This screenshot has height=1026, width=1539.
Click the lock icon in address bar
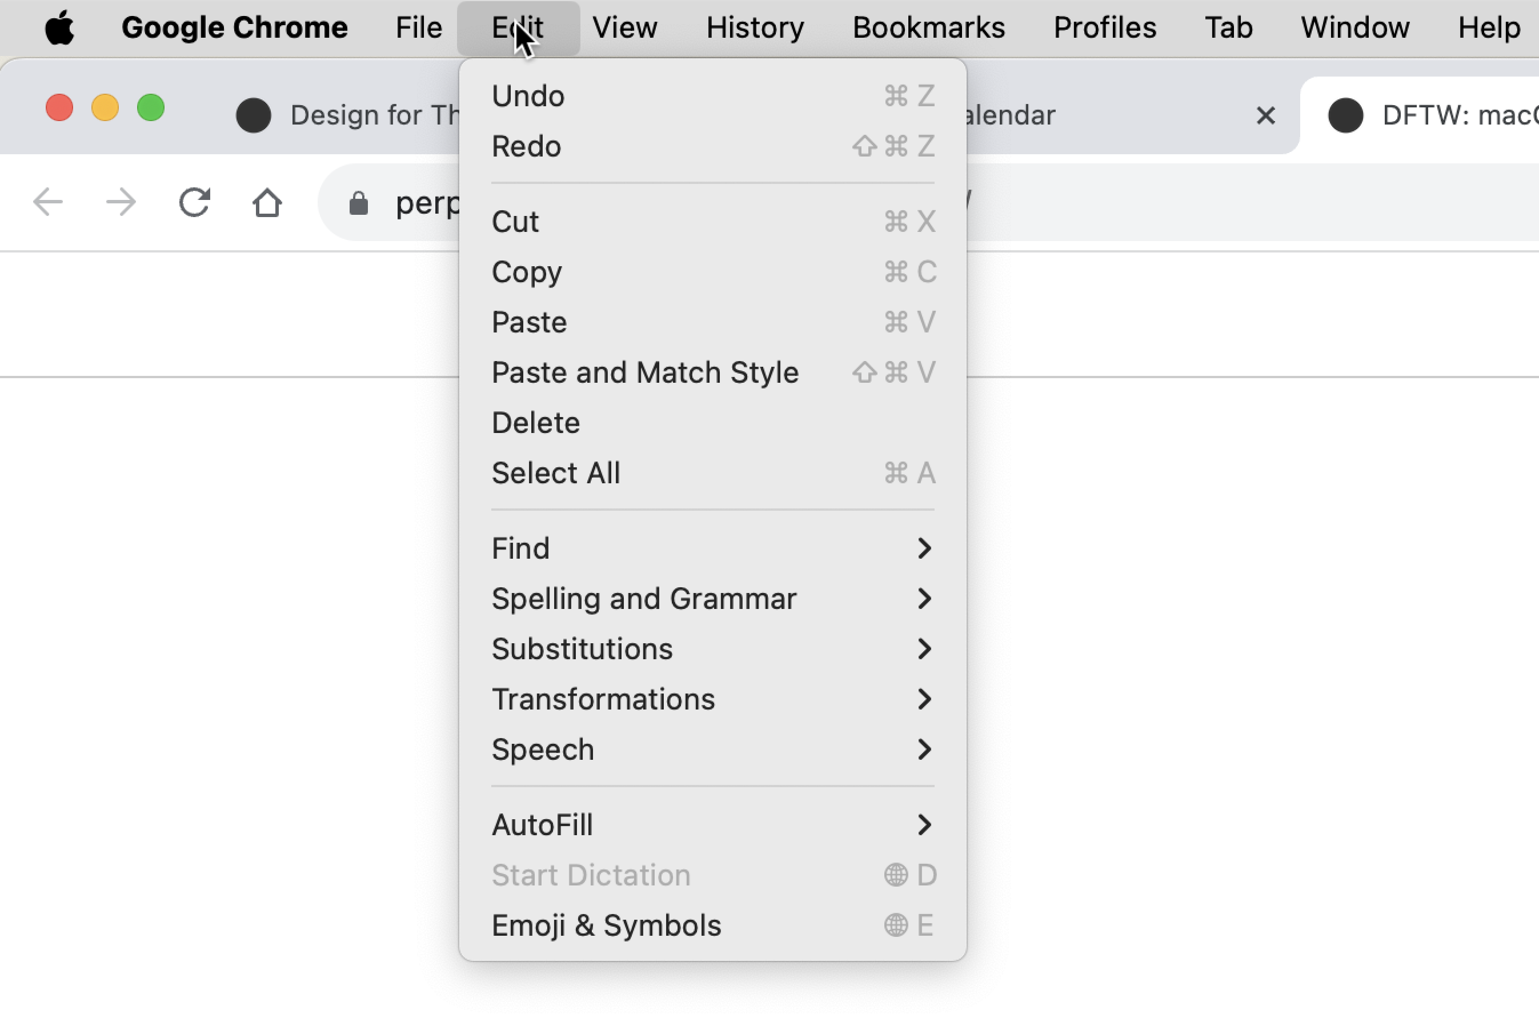click(359, 203)
